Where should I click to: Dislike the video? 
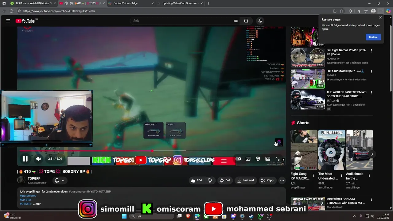(x=210, y=180)
